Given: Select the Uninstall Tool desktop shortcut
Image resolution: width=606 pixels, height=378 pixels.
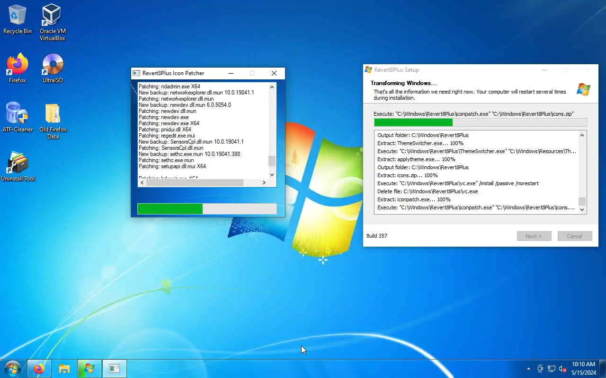Looking at the screenshot, I should click(18, 166).
